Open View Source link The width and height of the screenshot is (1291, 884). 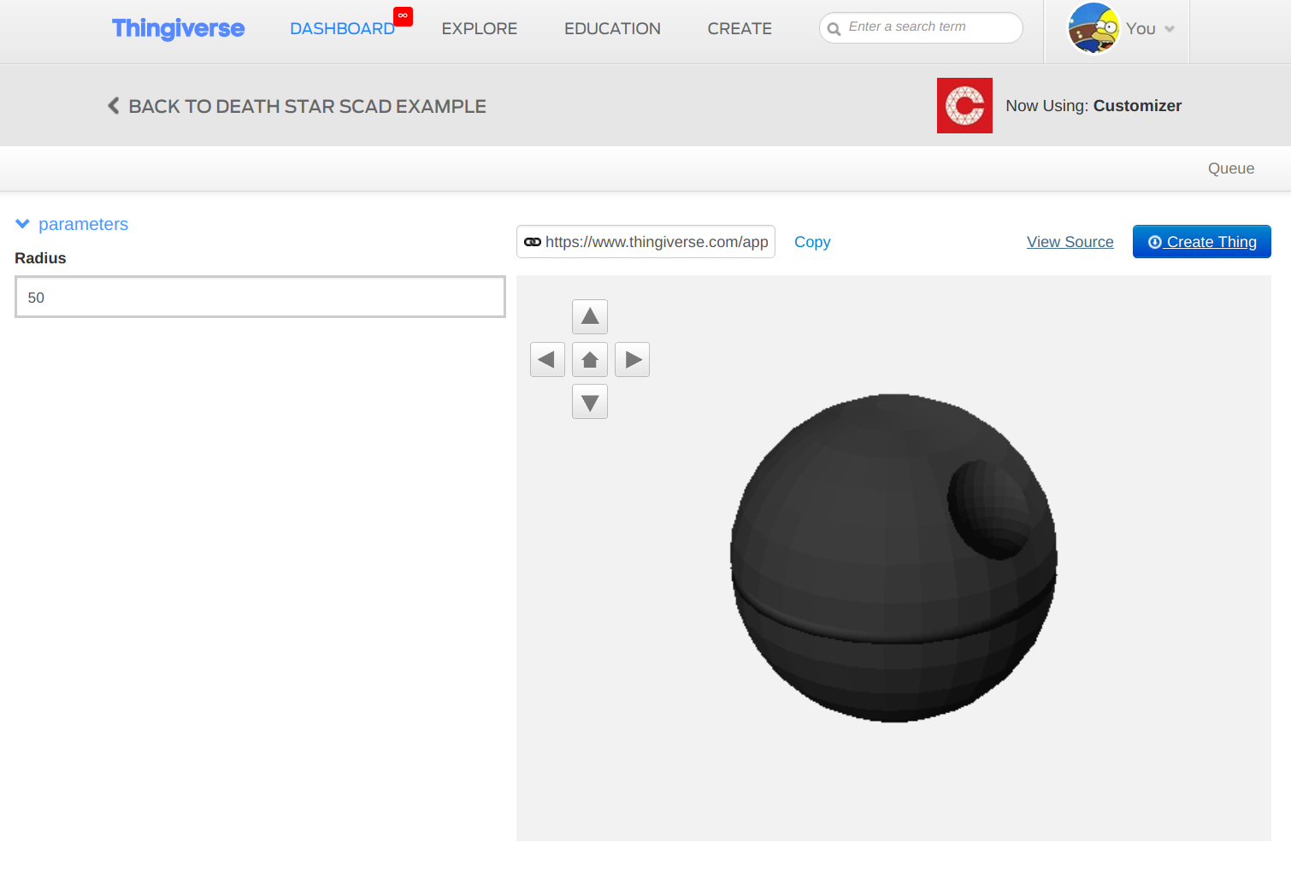1070,242
